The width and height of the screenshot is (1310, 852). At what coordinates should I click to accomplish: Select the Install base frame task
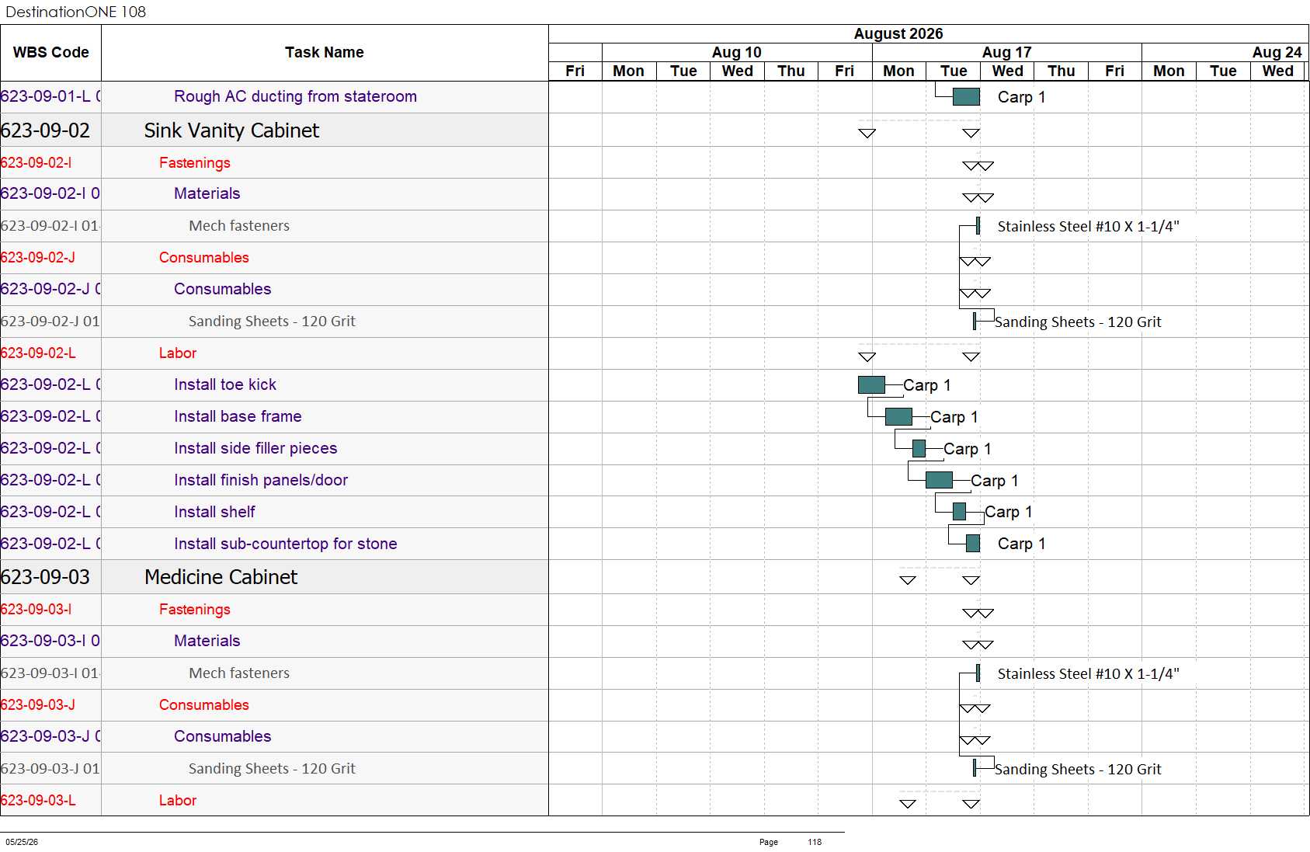pyautogui.click(x=238, y=416)
